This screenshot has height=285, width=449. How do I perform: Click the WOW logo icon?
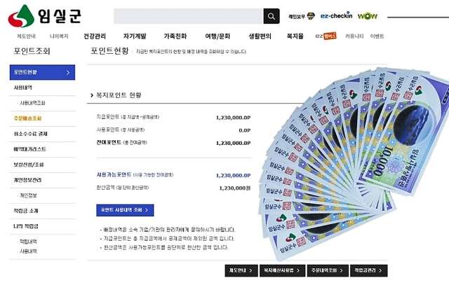coord(368,16)
